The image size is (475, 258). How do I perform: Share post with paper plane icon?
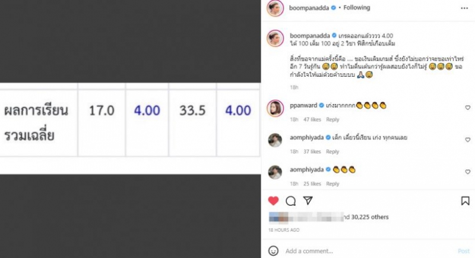pyautogui.click(x=308, y=200)
